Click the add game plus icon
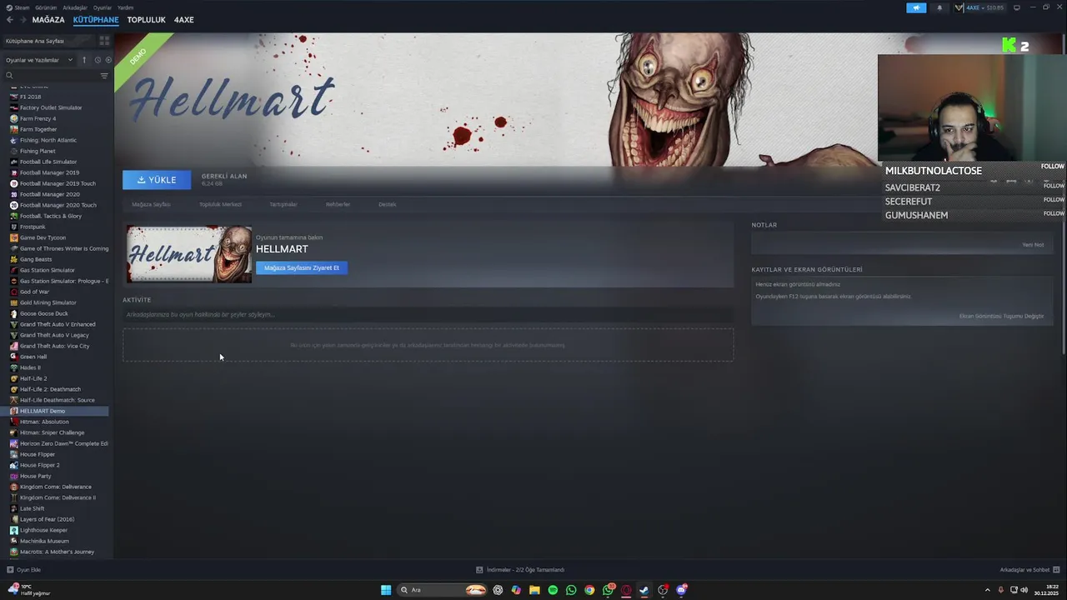 pos(10,570)
